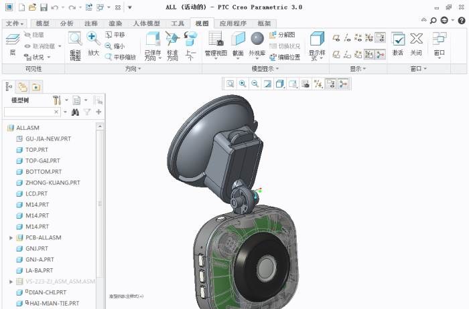Toggle spin center in graphics toolbar

coord(343,84)
